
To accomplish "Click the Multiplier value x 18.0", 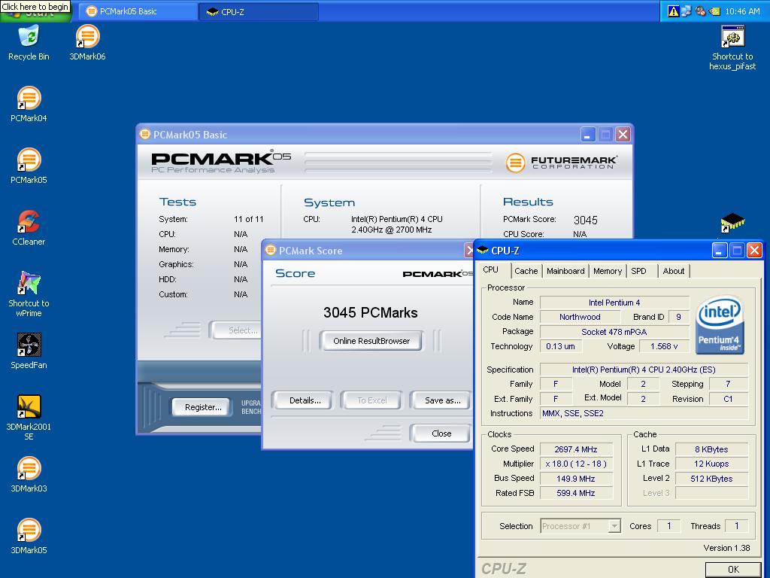I will point(575,464).
